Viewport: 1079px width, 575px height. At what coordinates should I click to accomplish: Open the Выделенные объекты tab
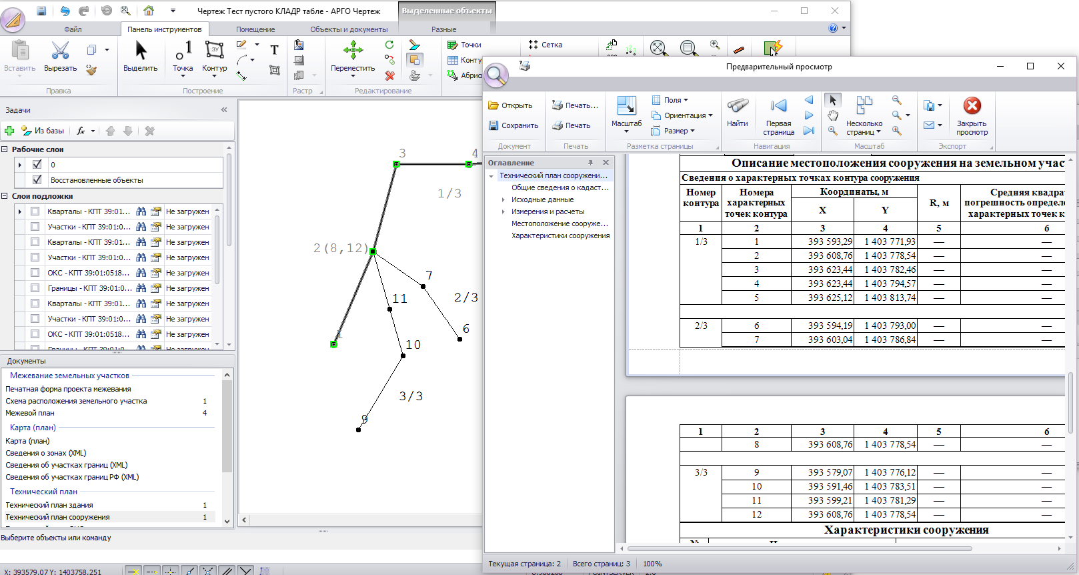coord(447,11)
